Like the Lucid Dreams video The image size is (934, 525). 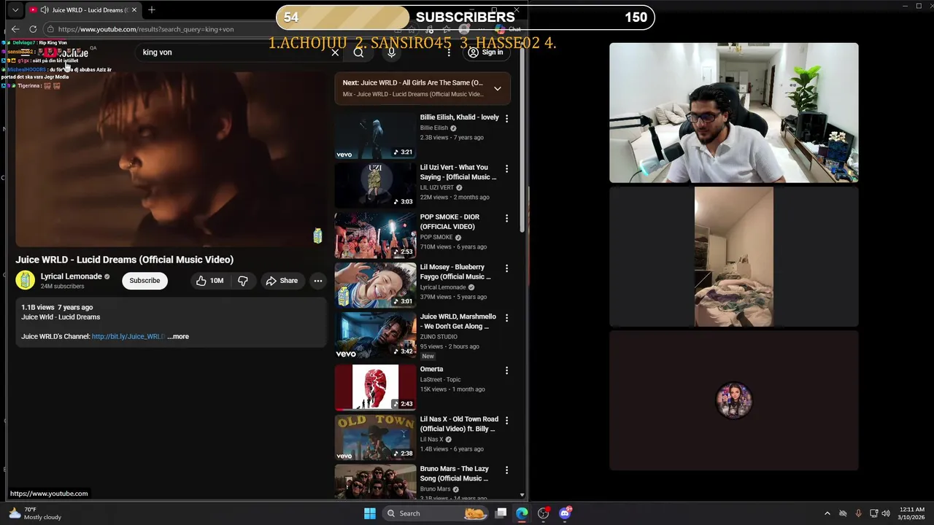click(x=209, y=281)
